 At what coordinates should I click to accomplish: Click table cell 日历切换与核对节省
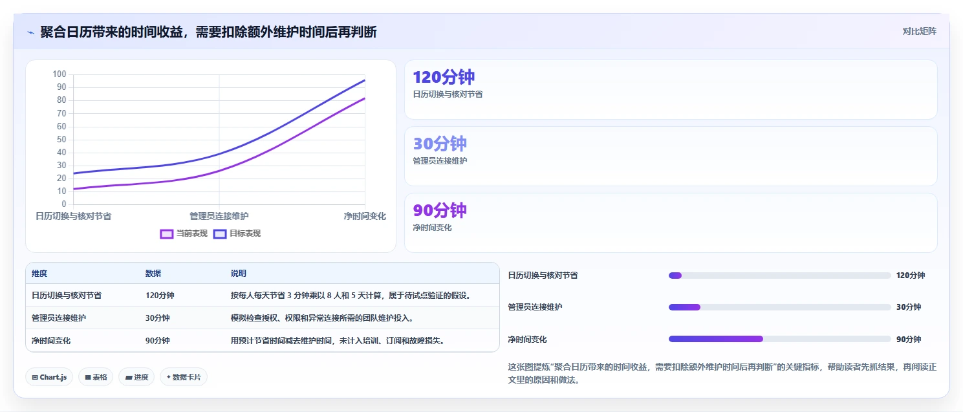tap(67, 296)
